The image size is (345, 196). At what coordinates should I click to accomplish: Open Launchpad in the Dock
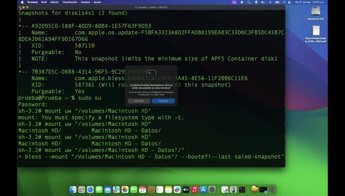pyautogui.click(x=81, y=190)
